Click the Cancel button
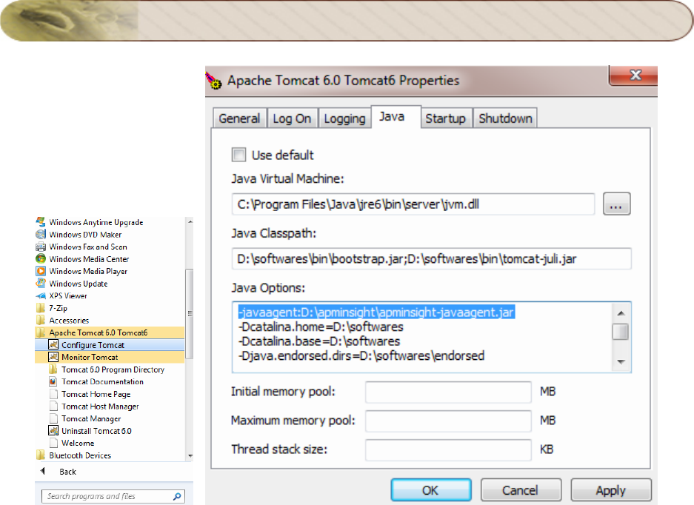Viewport: 694px width, 505px height. (x=521, y=490)
